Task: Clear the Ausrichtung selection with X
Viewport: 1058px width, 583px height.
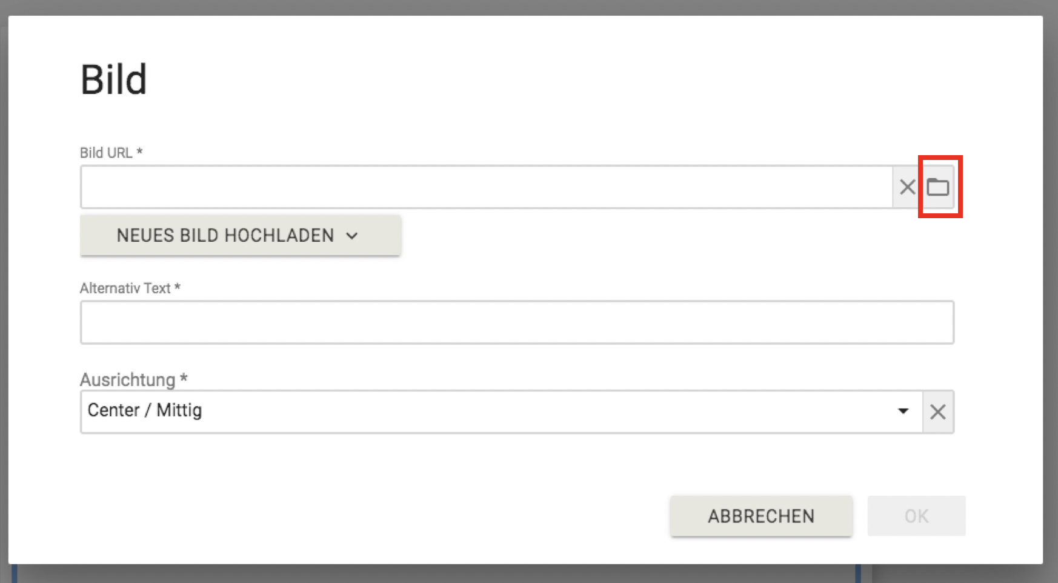Action: pyautogui.click(x=938, y=412)
